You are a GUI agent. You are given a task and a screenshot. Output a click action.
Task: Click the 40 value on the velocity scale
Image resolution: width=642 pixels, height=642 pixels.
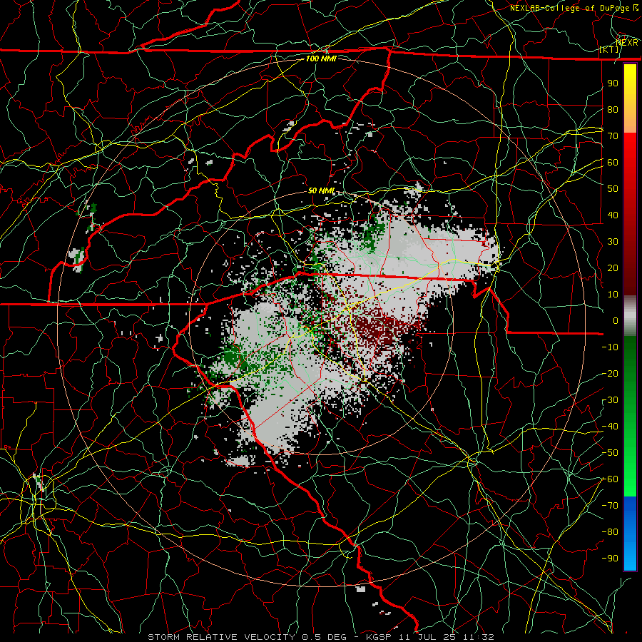pos(613,215)
